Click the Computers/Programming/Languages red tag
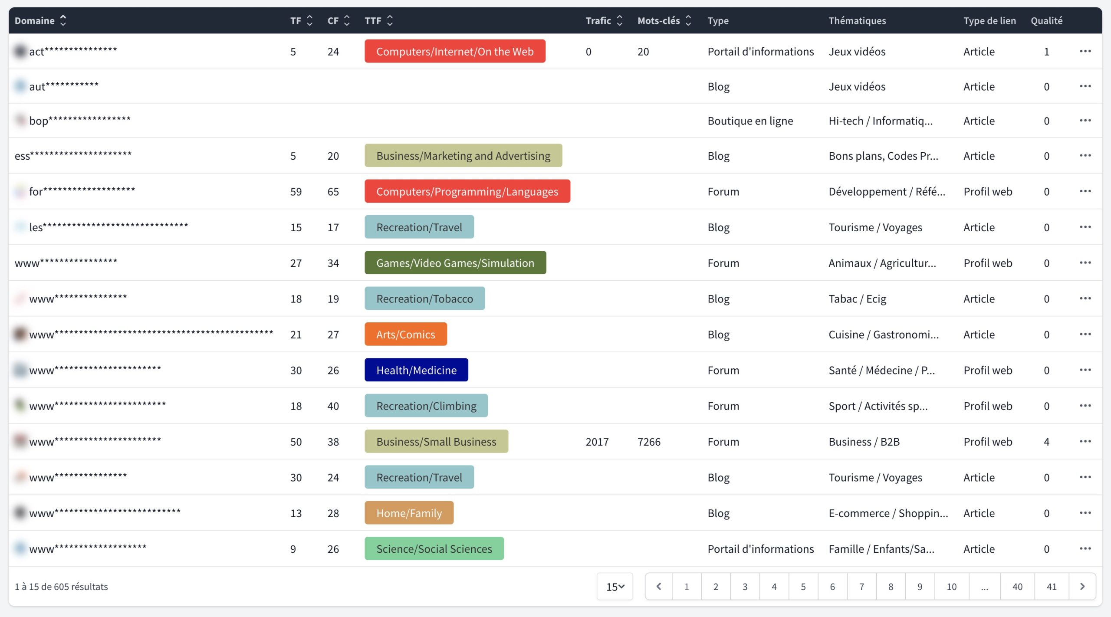1111x617 pixels. [x=467, y=191]
